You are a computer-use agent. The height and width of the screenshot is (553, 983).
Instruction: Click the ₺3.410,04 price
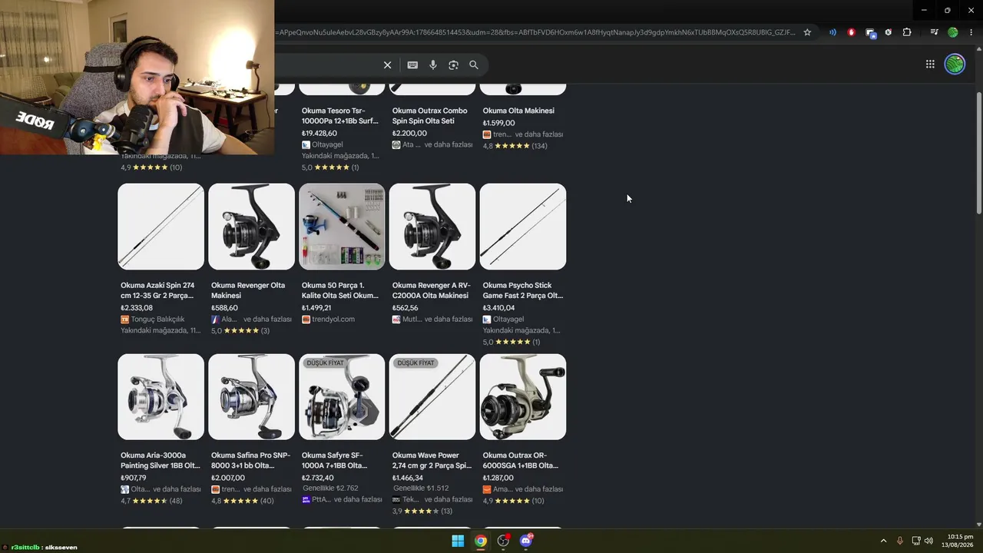click(x=499, y=308)
